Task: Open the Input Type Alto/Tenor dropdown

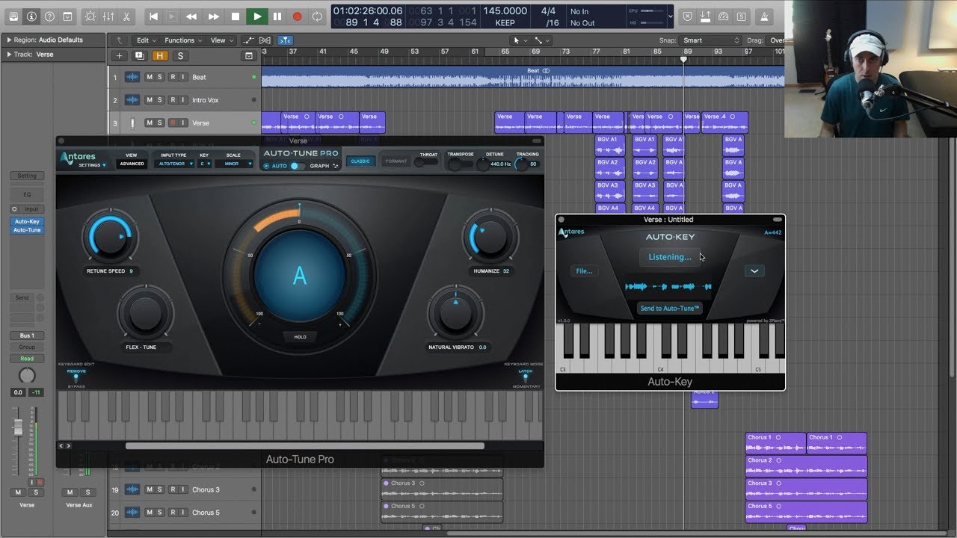Action: 173,164
